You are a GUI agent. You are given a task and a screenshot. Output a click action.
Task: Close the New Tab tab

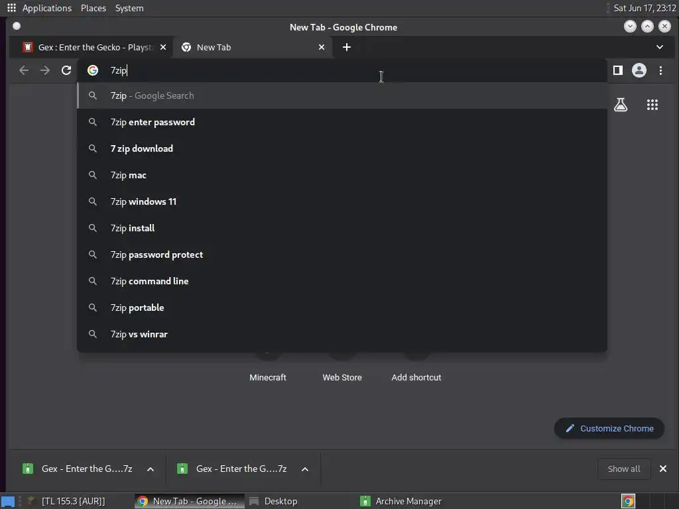pos(322,47)
